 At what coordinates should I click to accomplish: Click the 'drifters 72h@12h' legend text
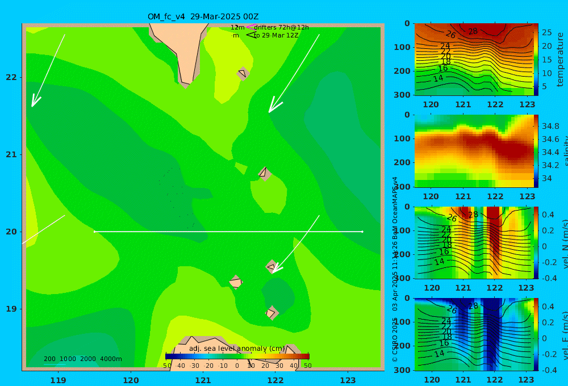point(282,27)
